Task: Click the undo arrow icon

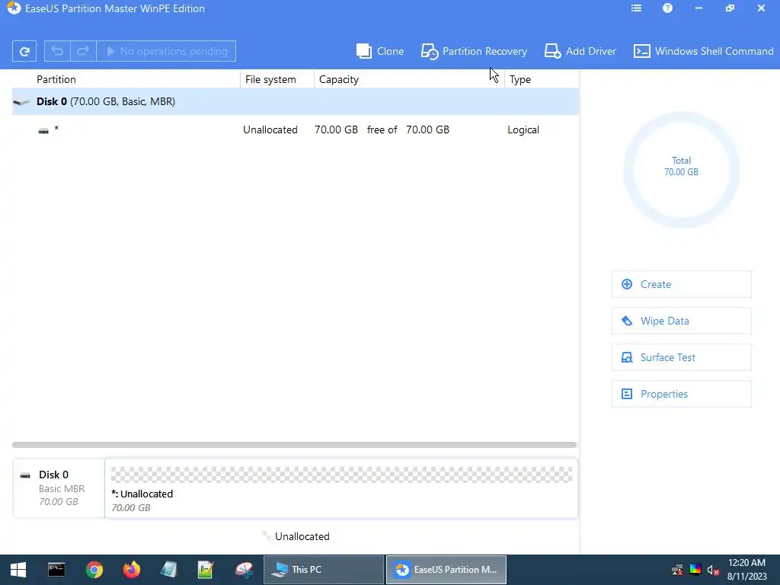Action: 57,51
